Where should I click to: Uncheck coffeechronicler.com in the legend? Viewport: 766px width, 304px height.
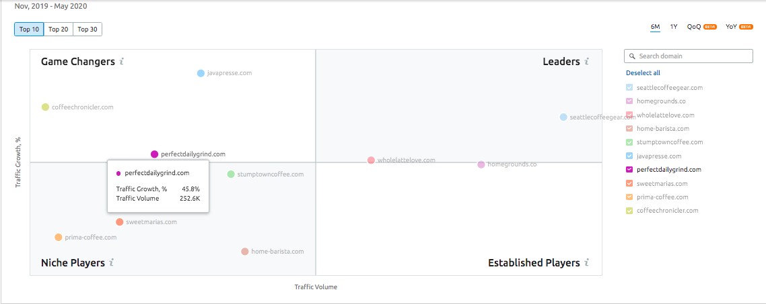coord(629,211)
